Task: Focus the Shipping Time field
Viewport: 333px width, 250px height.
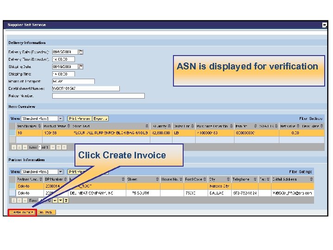Action: tap(63, 74)
